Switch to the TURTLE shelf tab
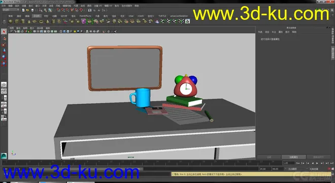The image size is (335, 183). click(x=162, y=16)
